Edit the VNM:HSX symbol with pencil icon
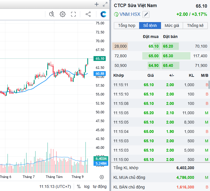 [x=146, y=14]
